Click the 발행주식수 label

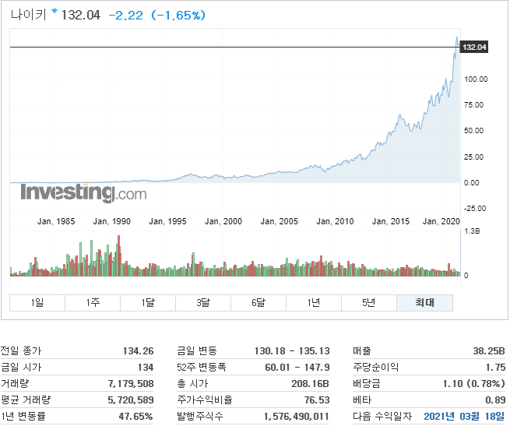(x=200, y=416)
